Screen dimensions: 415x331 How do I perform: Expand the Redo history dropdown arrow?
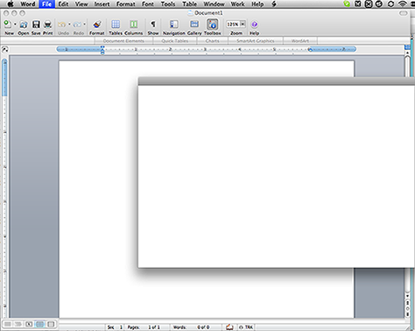pyautogui.click(x=85, y=25)
